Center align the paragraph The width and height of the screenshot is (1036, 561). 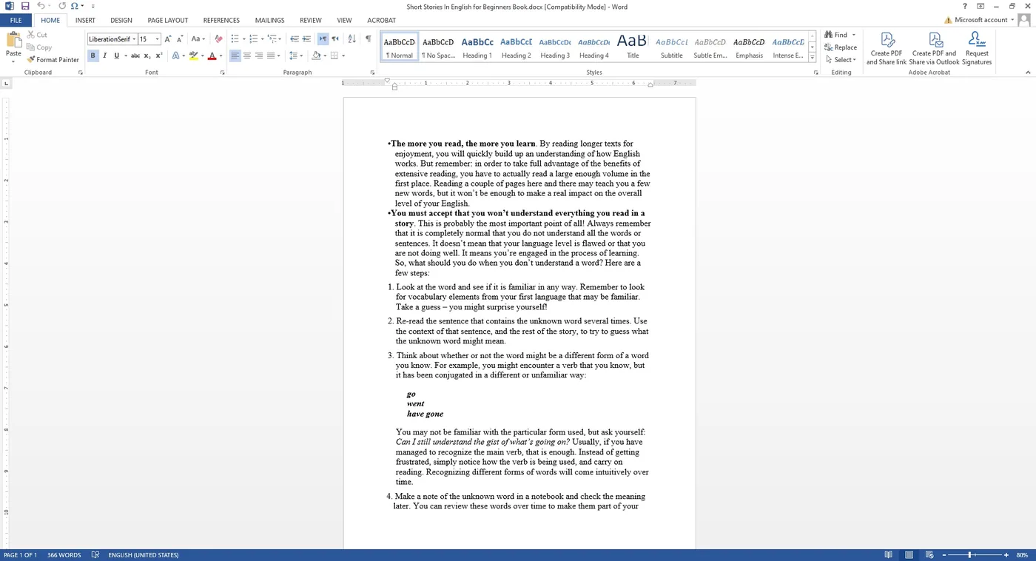[x=247, y=56]
